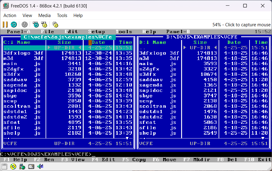Click the left panel path title C:\vcfe\dojs\examples\VCFe
Image resolution: width=272 pixels, height=171 pixels.
coord(68,37)
